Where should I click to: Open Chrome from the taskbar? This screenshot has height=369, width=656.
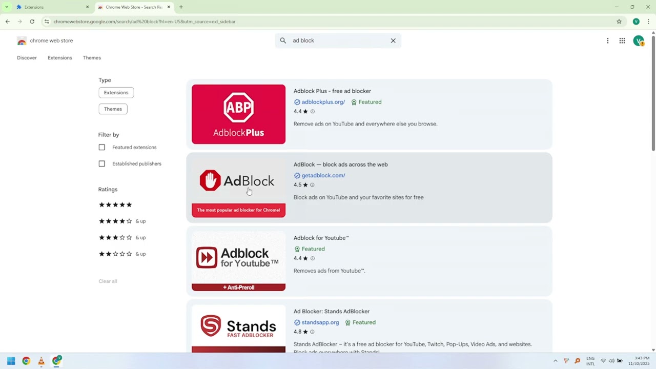[x=26, y=361]
